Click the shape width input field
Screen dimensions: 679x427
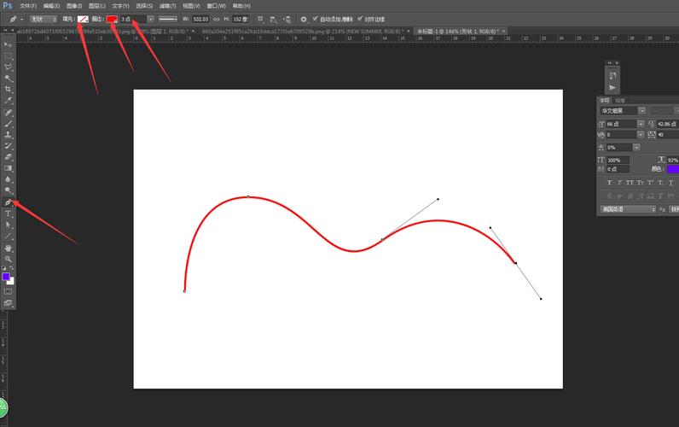200,19
